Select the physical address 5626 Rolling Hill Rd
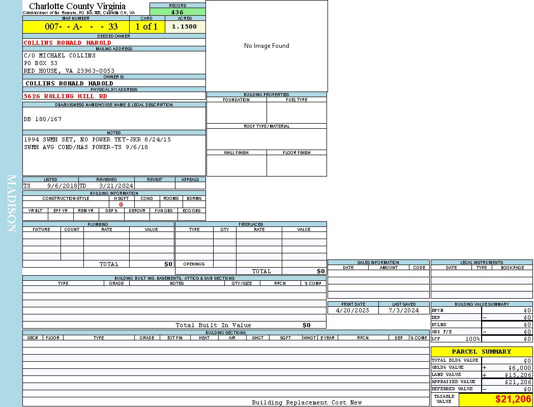Viewport: 534px width, 407px height. pos(65,96)
